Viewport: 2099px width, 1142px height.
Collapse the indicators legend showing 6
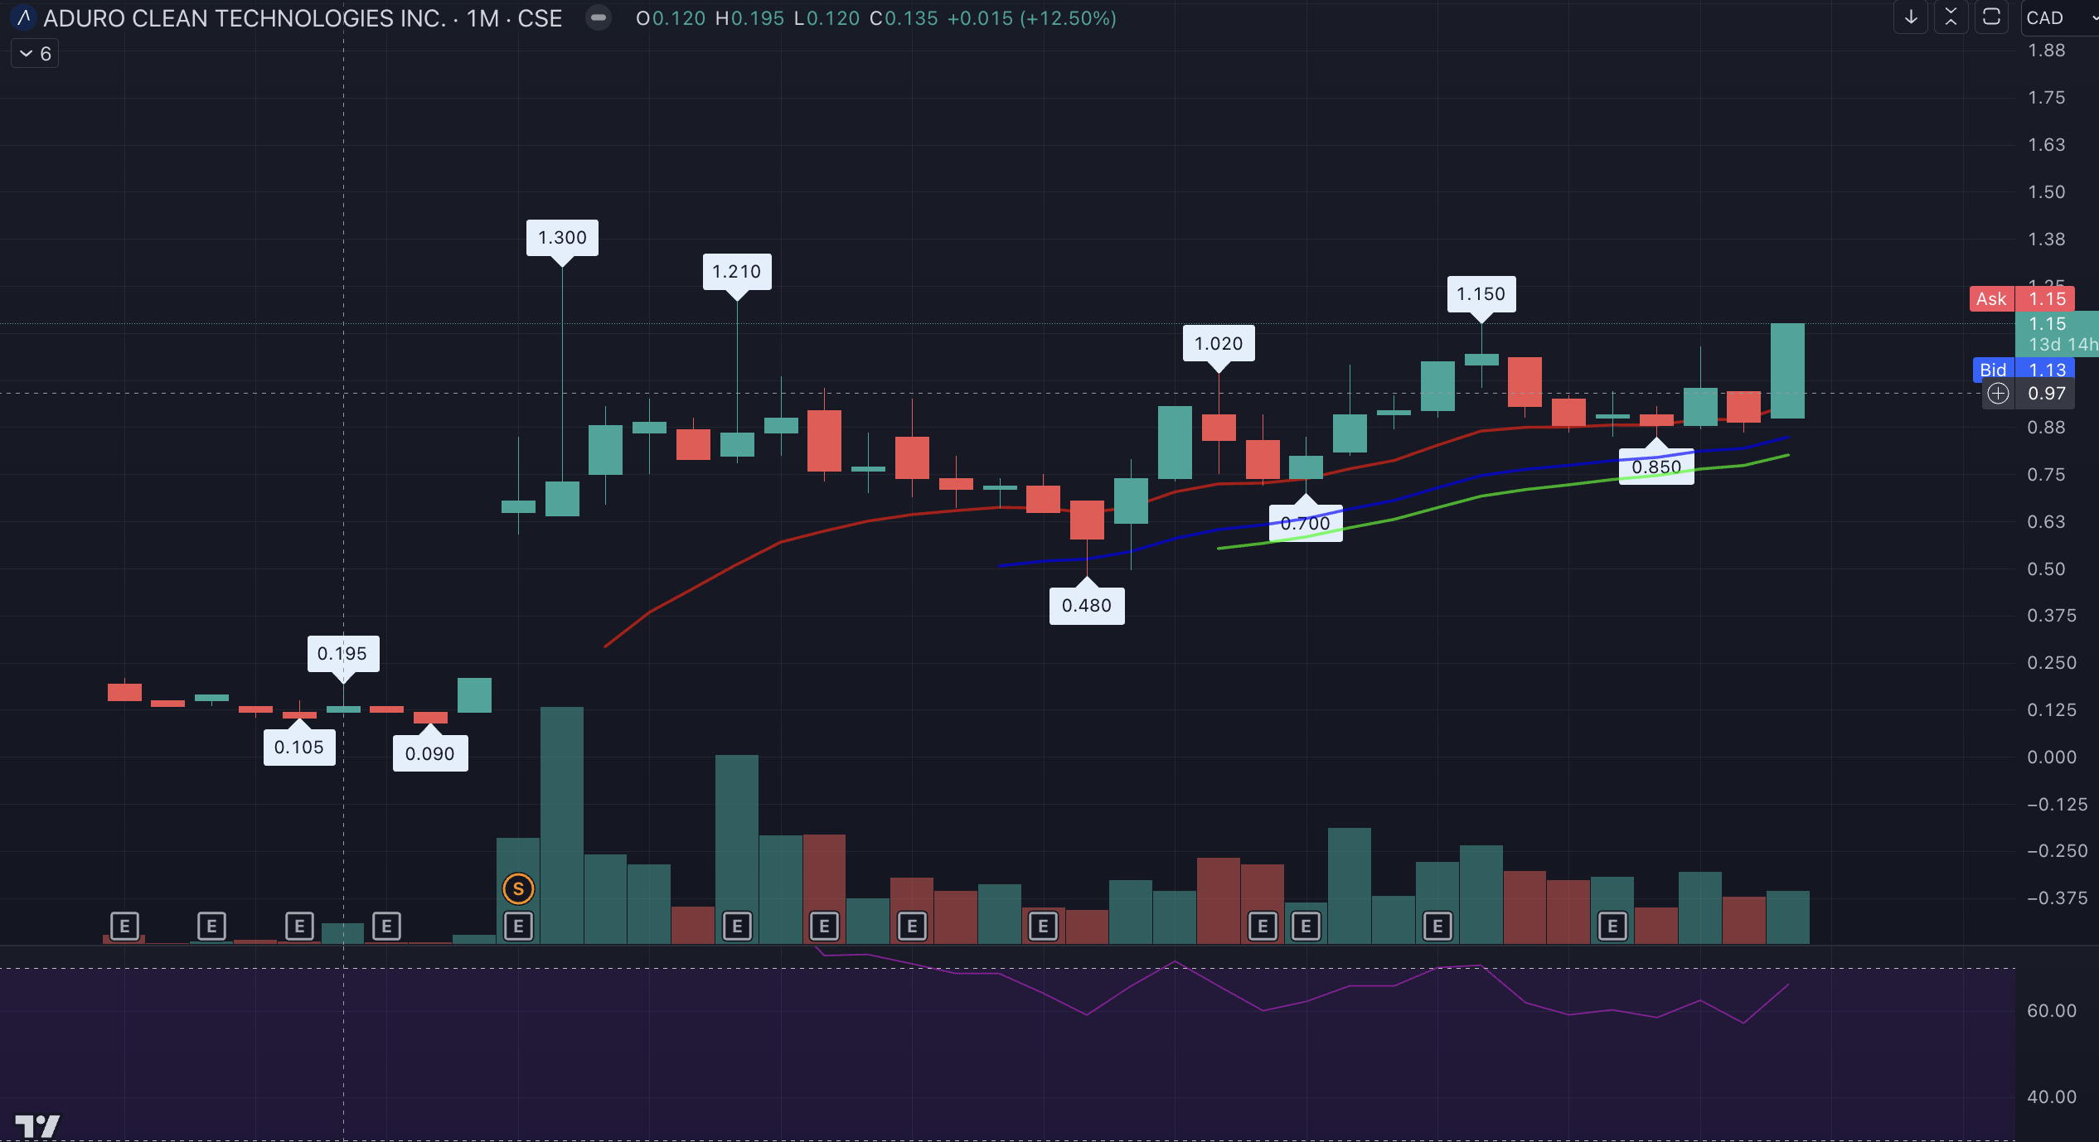(35, 54)
